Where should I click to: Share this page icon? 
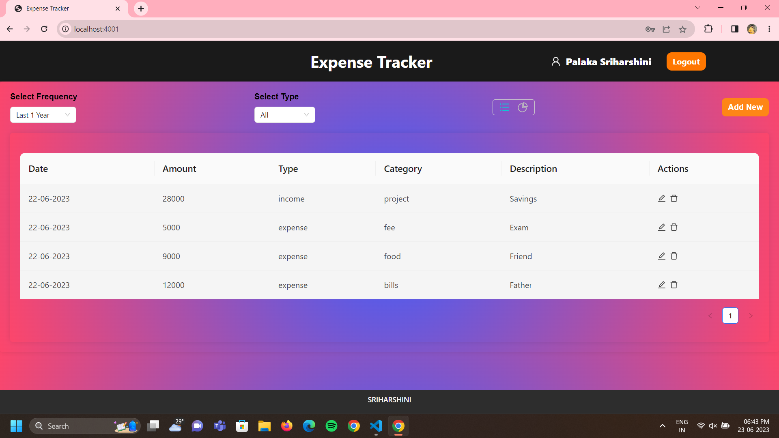[x=666, y=29]
